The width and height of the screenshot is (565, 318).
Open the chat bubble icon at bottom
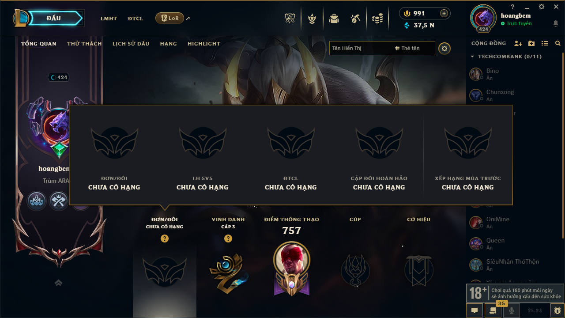(475, 310)
